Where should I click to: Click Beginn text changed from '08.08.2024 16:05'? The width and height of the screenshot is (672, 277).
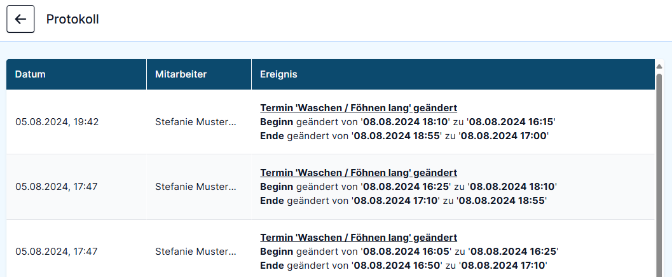409,252
